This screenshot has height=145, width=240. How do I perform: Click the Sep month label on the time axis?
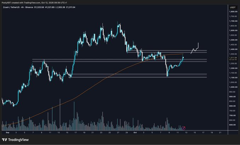pyautogui.click(x=7, y=132)
